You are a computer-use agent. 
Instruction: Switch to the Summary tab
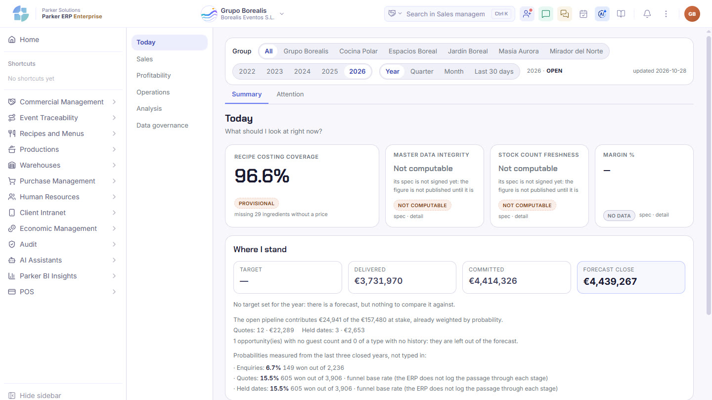pyautogui.click(x=247, y=94)
